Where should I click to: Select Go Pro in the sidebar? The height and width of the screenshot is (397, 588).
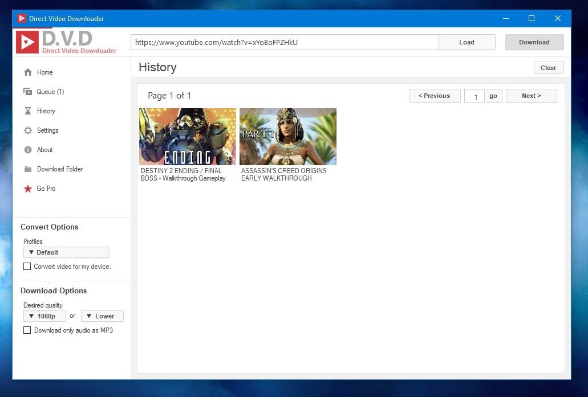46,189
